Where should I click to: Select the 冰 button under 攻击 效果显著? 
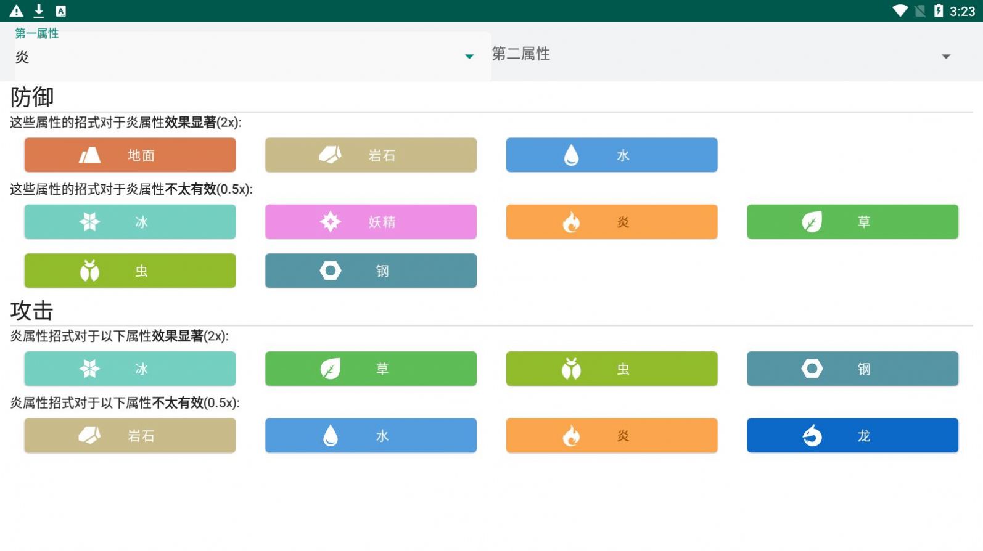pyautogui.click(x=130, y=369)
